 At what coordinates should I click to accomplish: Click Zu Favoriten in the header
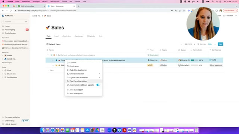(228, 16)
